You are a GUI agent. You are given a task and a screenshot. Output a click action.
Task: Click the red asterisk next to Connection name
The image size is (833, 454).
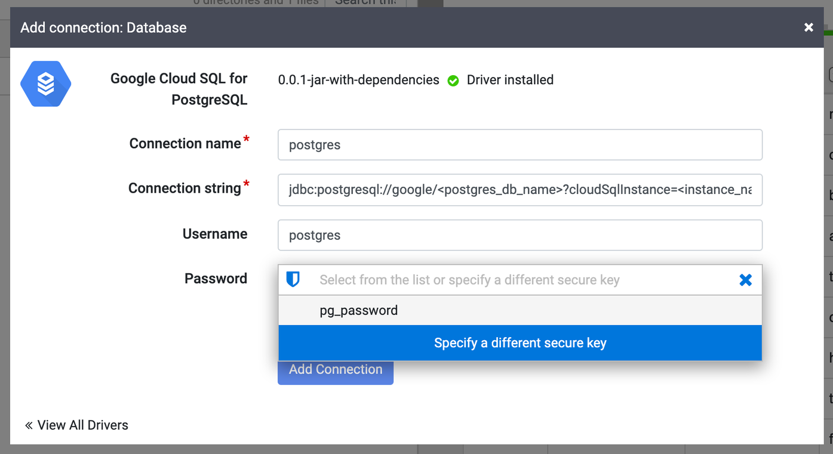pos(247,138)
